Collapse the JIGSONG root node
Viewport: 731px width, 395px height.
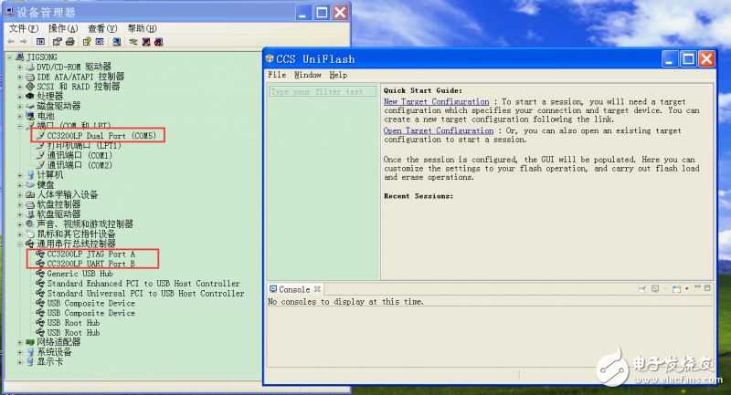[x=10, y=57]
